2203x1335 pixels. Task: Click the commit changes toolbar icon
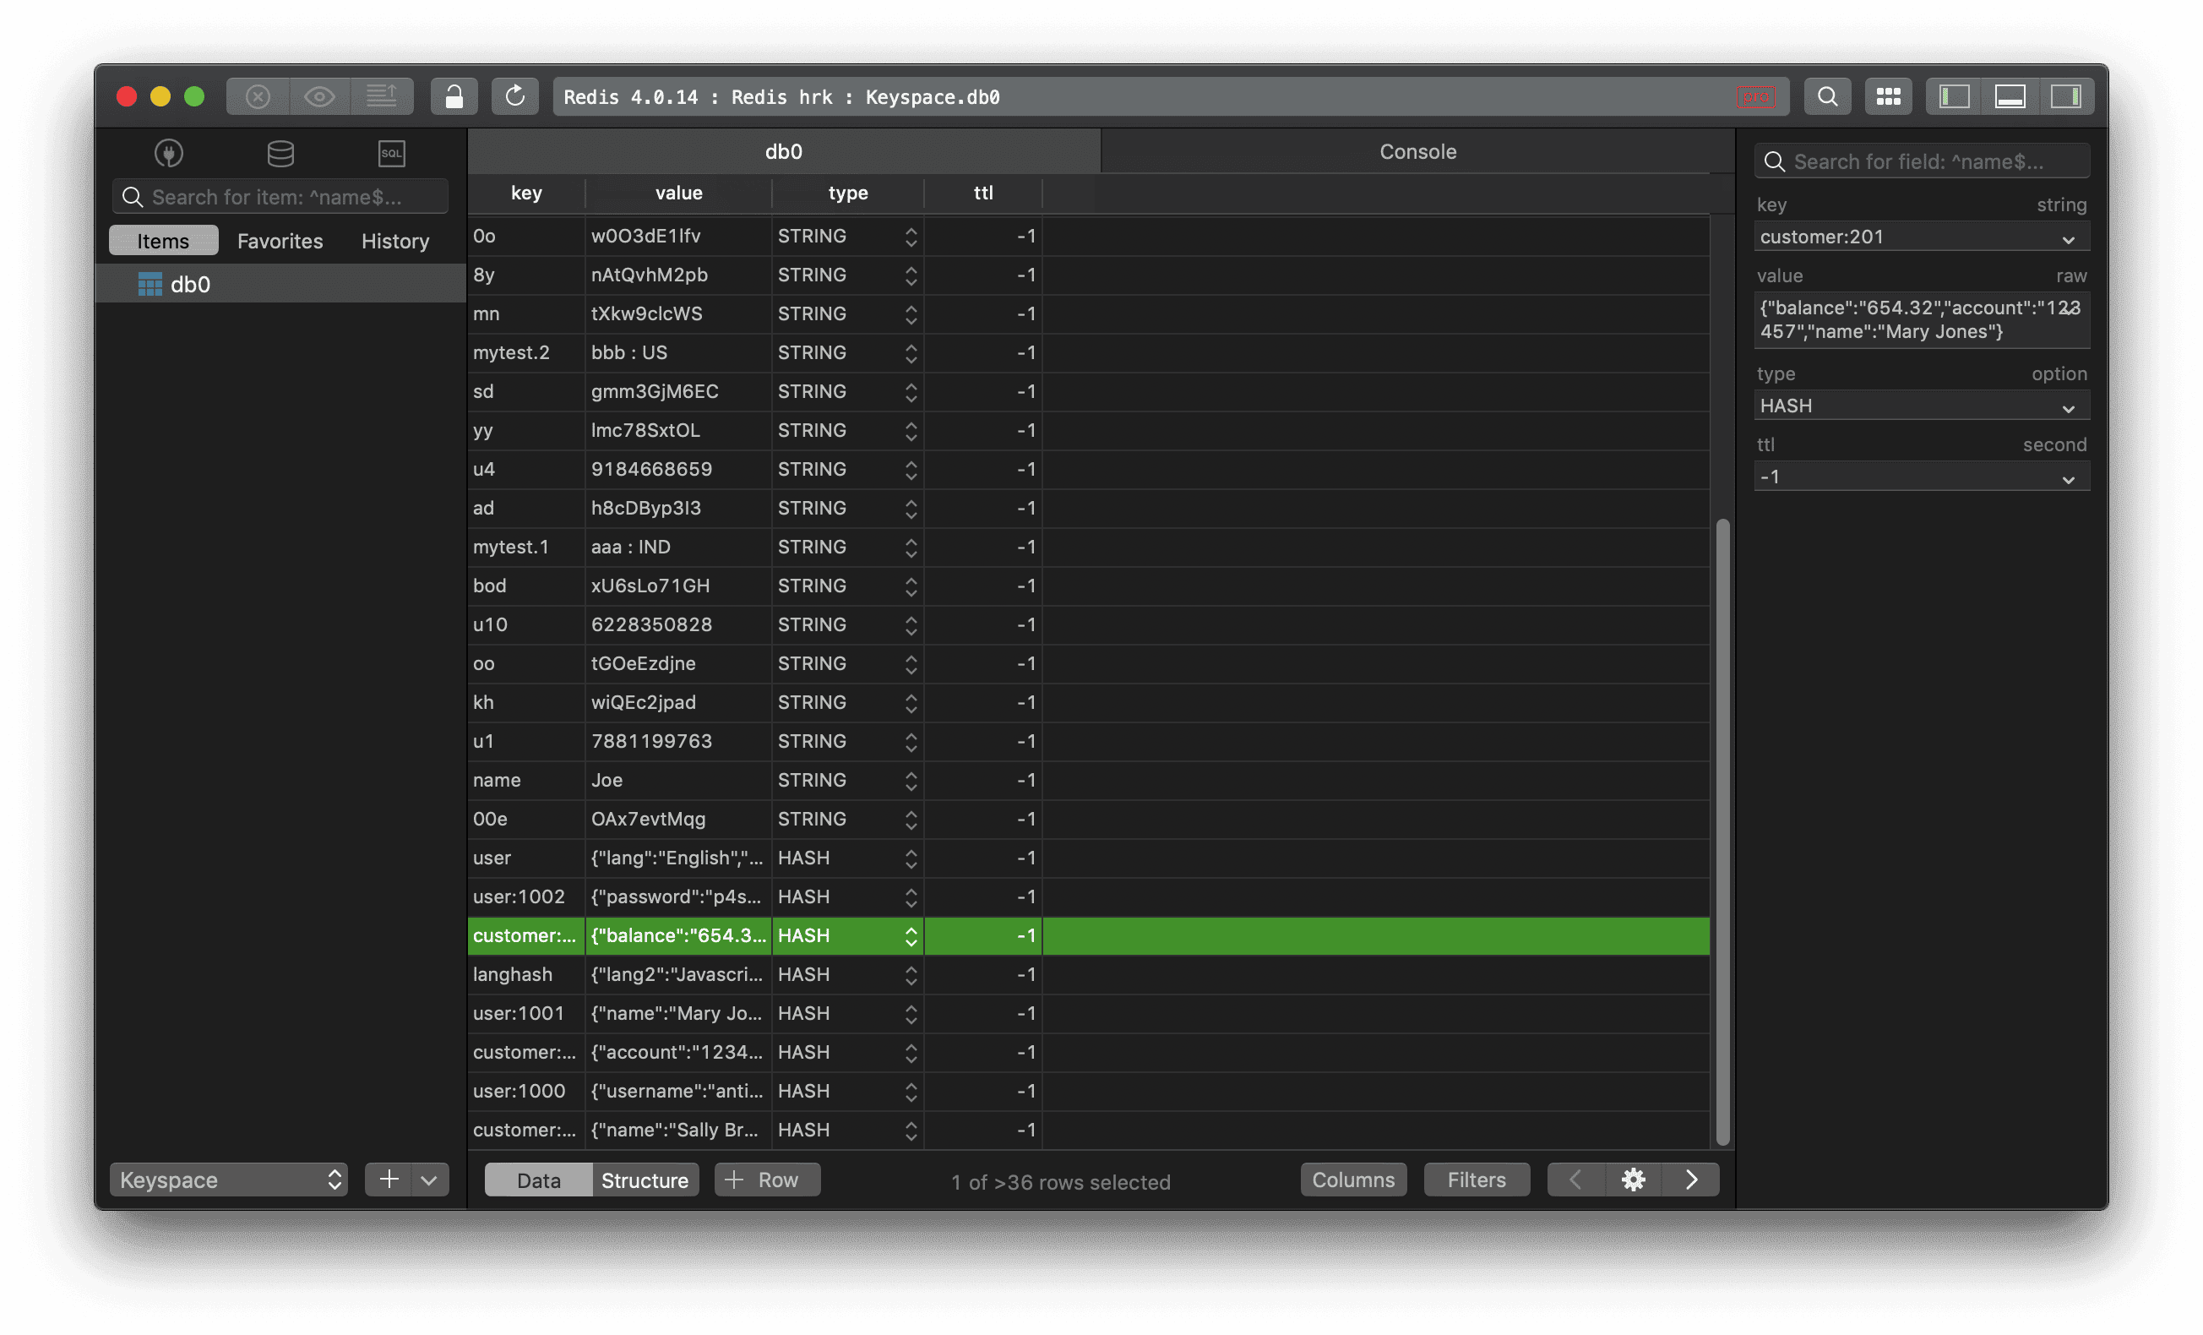coord(382,96)
